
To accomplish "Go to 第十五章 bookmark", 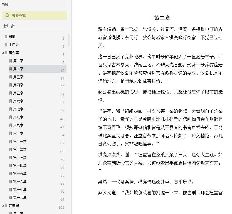I will click(x=20, y=173).
